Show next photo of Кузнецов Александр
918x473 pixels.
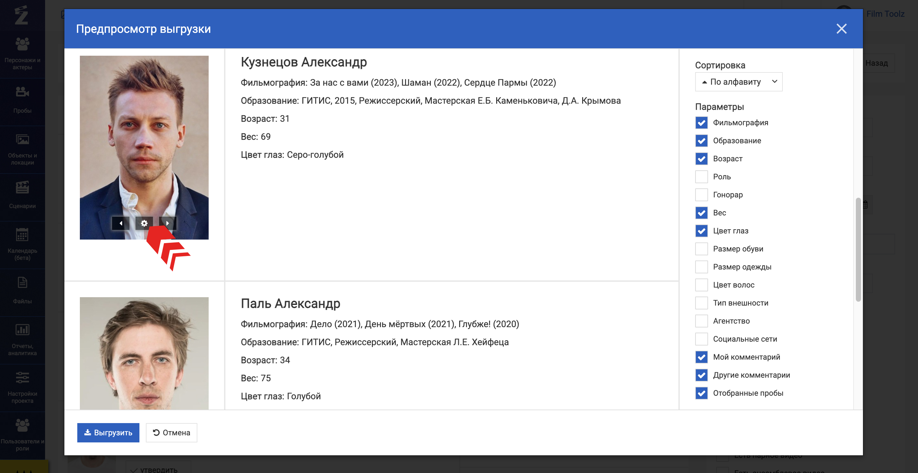pyautogui.click(x=167, y=223)
